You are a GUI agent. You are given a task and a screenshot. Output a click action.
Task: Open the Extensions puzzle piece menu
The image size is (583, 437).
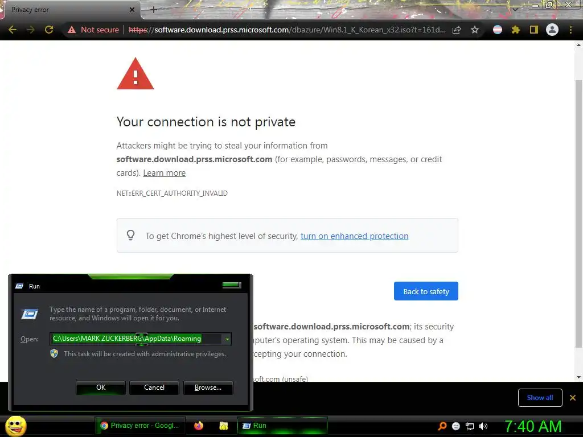tap(516, 30)
